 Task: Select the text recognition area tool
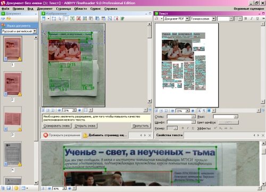pyautogui.click(x=72, y=19)
